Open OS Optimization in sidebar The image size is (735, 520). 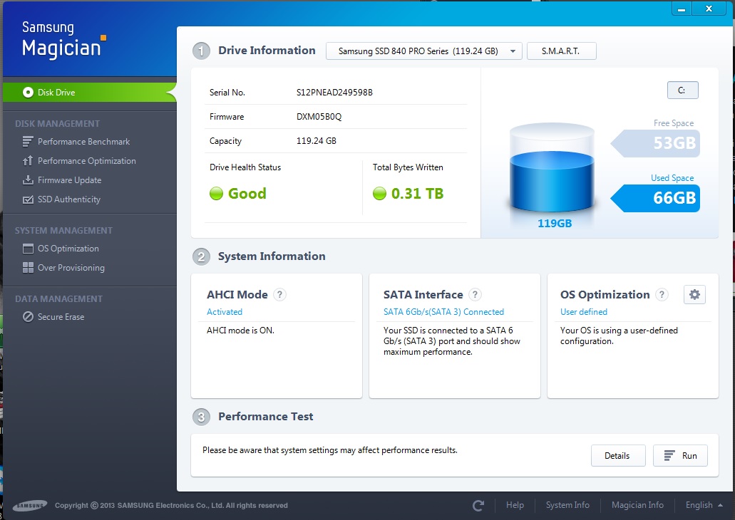point(68,249)
